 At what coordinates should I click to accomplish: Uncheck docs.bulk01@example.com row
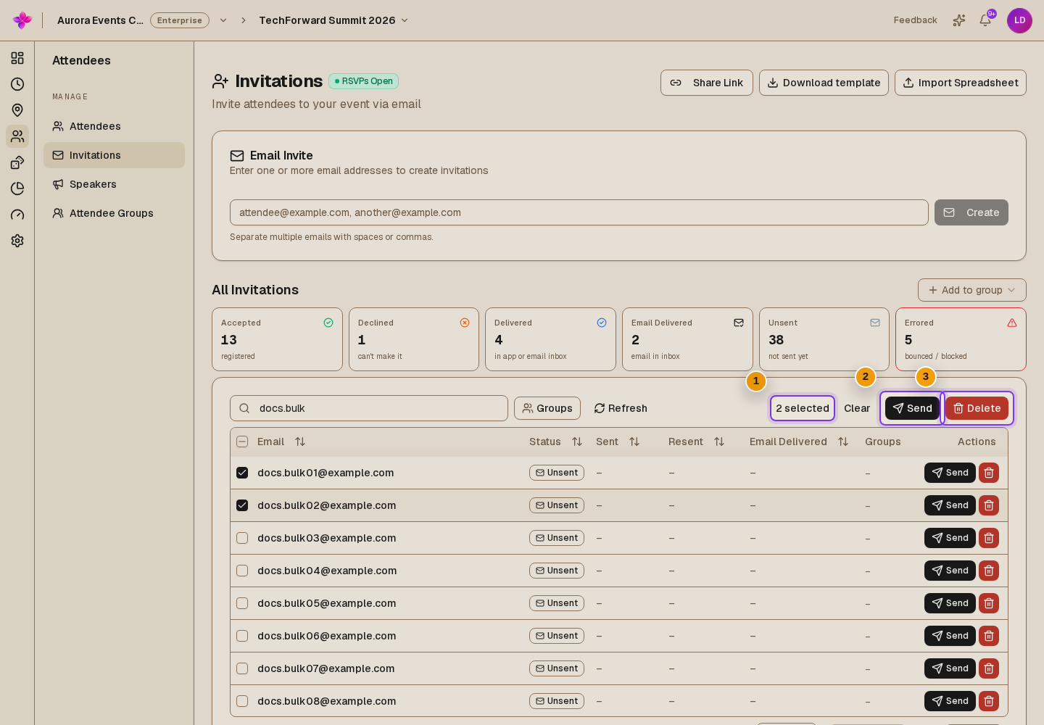tap(242, 473)
